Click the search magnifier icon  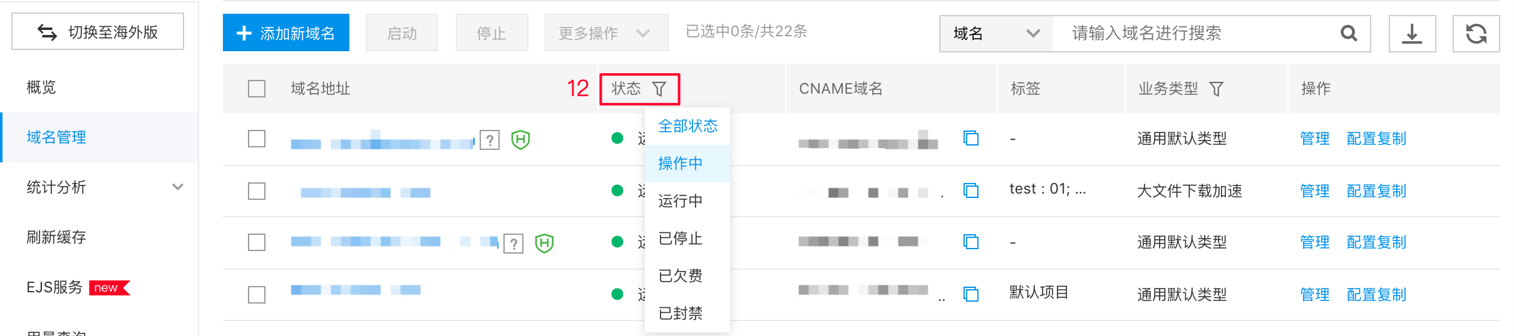pos(1349,34)
